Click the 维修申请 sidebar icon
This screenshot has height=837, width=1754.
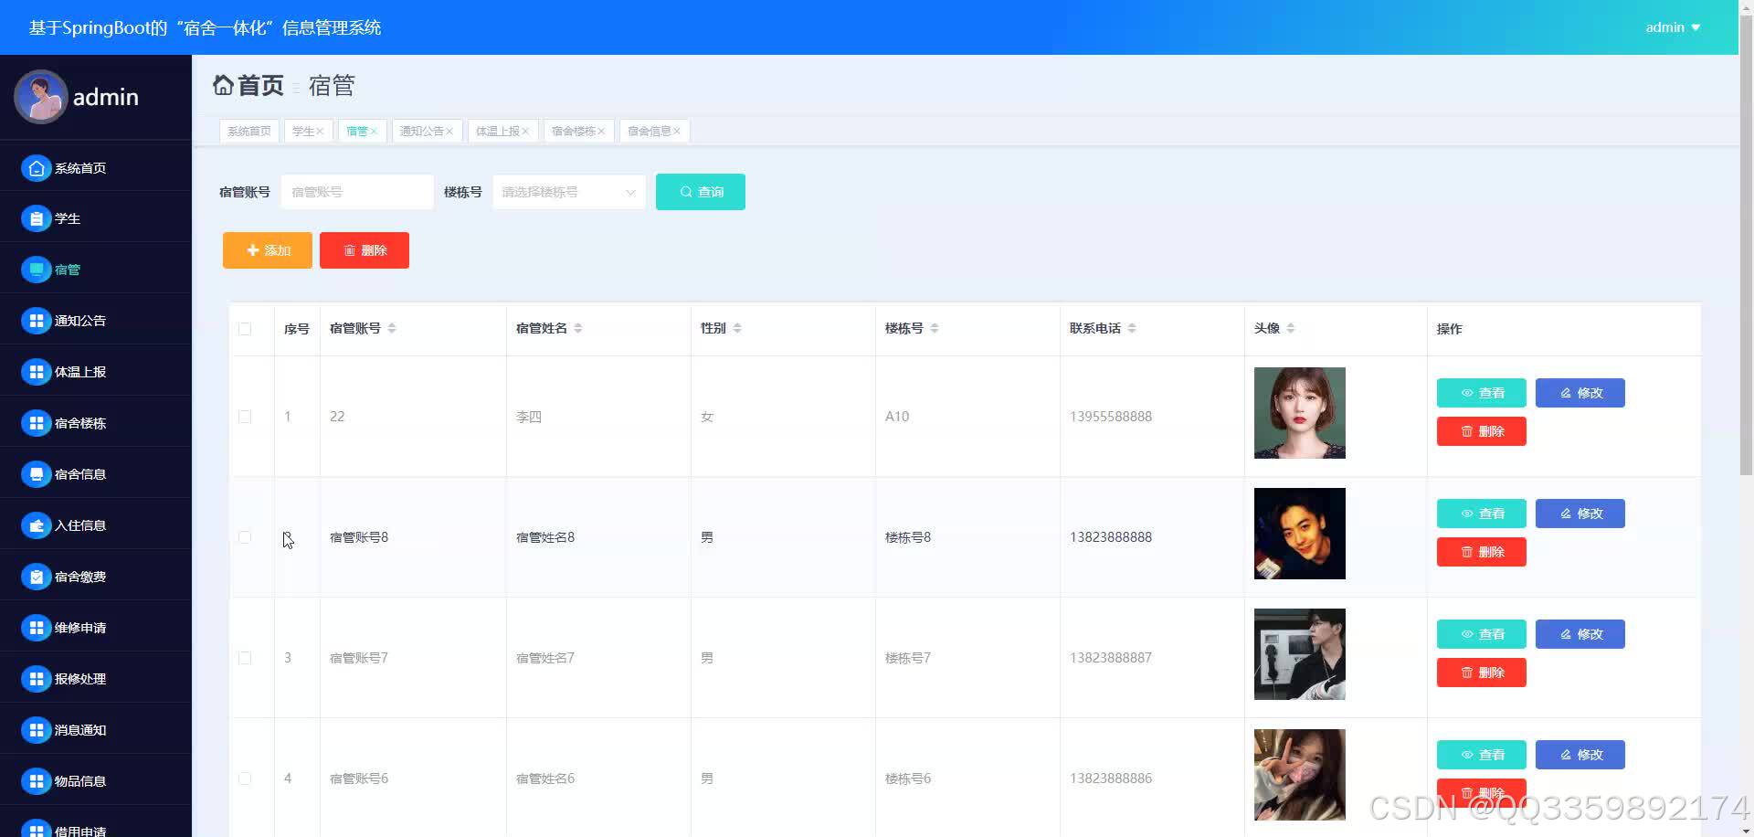36,628
